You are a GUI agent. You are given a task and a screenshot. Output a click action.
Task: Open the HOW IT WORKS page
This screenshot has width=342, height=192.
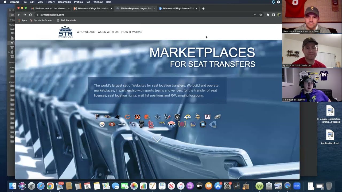coord(132,32)
